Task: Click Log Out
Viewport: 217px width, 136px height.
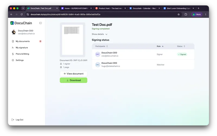Action: (x=17, y=120)
